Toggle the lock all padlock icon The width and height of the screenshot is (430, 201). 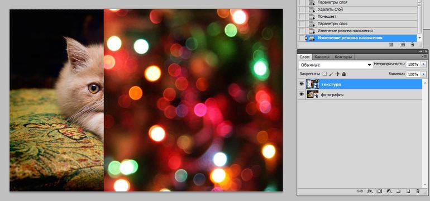[344, 74]
